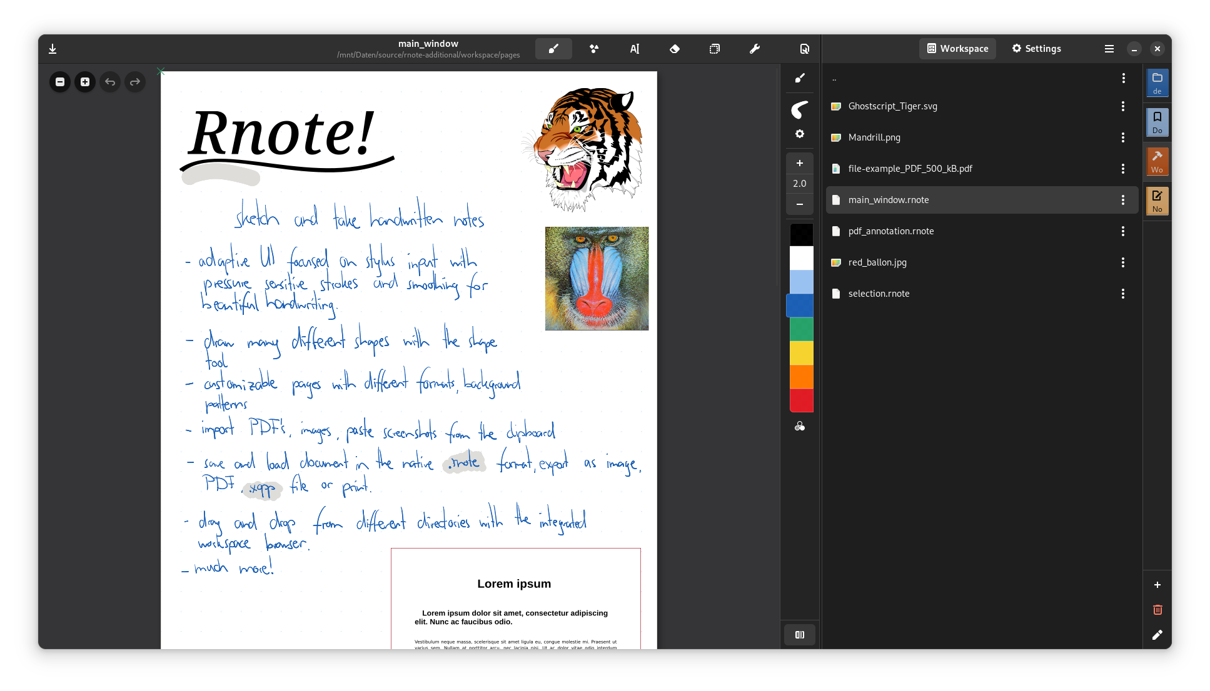Open options menu for Mandrill.png
This screenshot has width=1210, height=691.
point(1123,137)
